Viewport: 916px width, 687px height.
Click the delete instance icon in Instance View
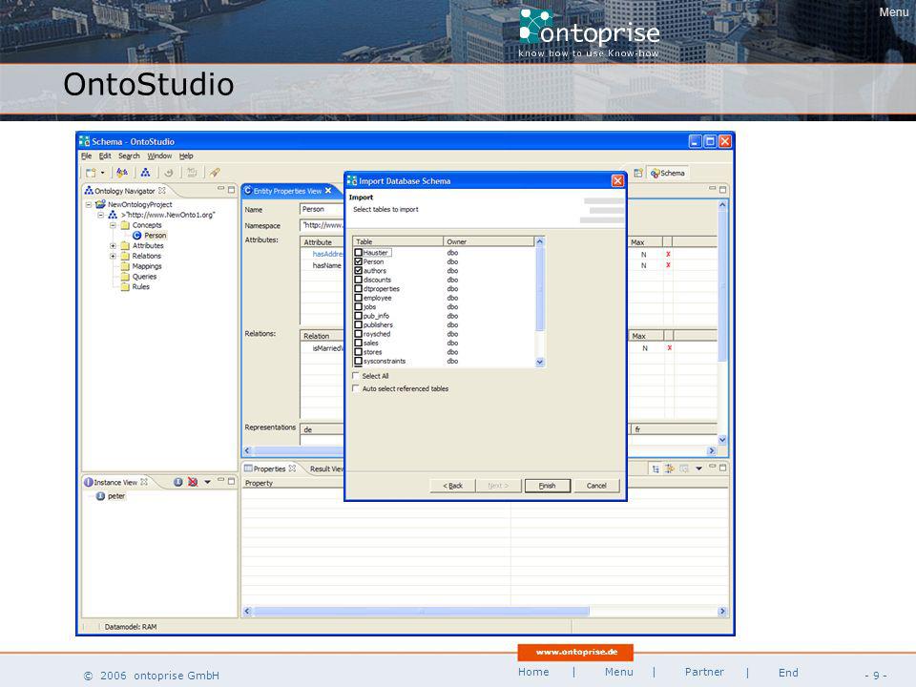tap(193, 482)
